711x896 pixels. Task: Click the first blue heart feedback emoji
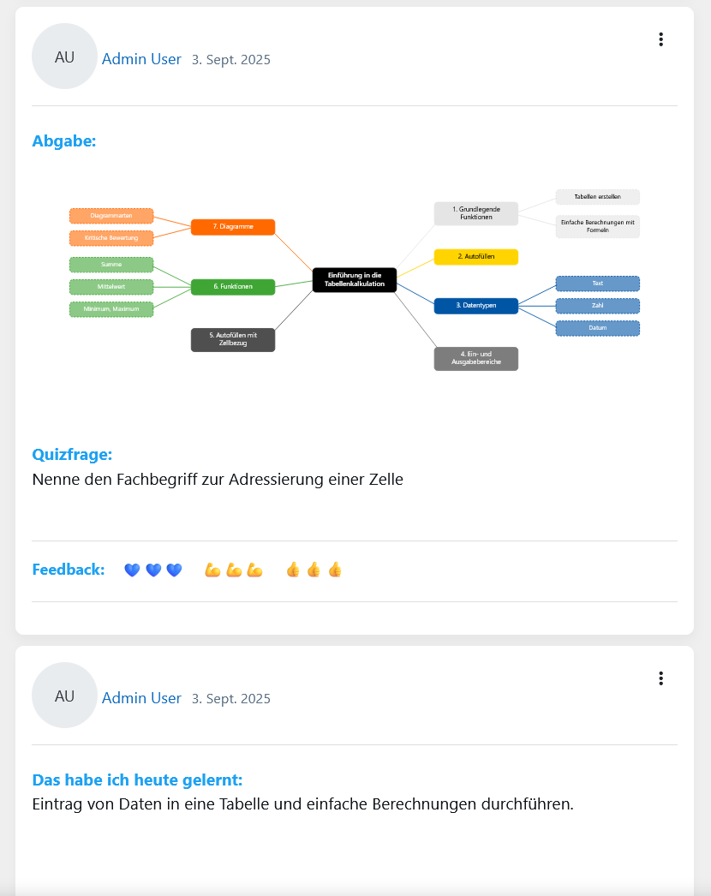[132, 570]
